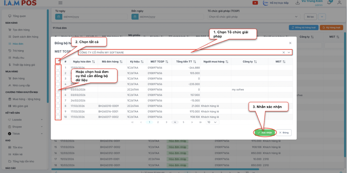
Task: Check the select-all checkbox in dialog header
Action: coord(58,62)
